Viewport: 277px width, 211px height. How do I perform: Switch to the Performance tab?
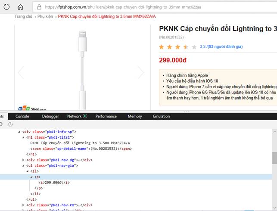tap(106, 116)
